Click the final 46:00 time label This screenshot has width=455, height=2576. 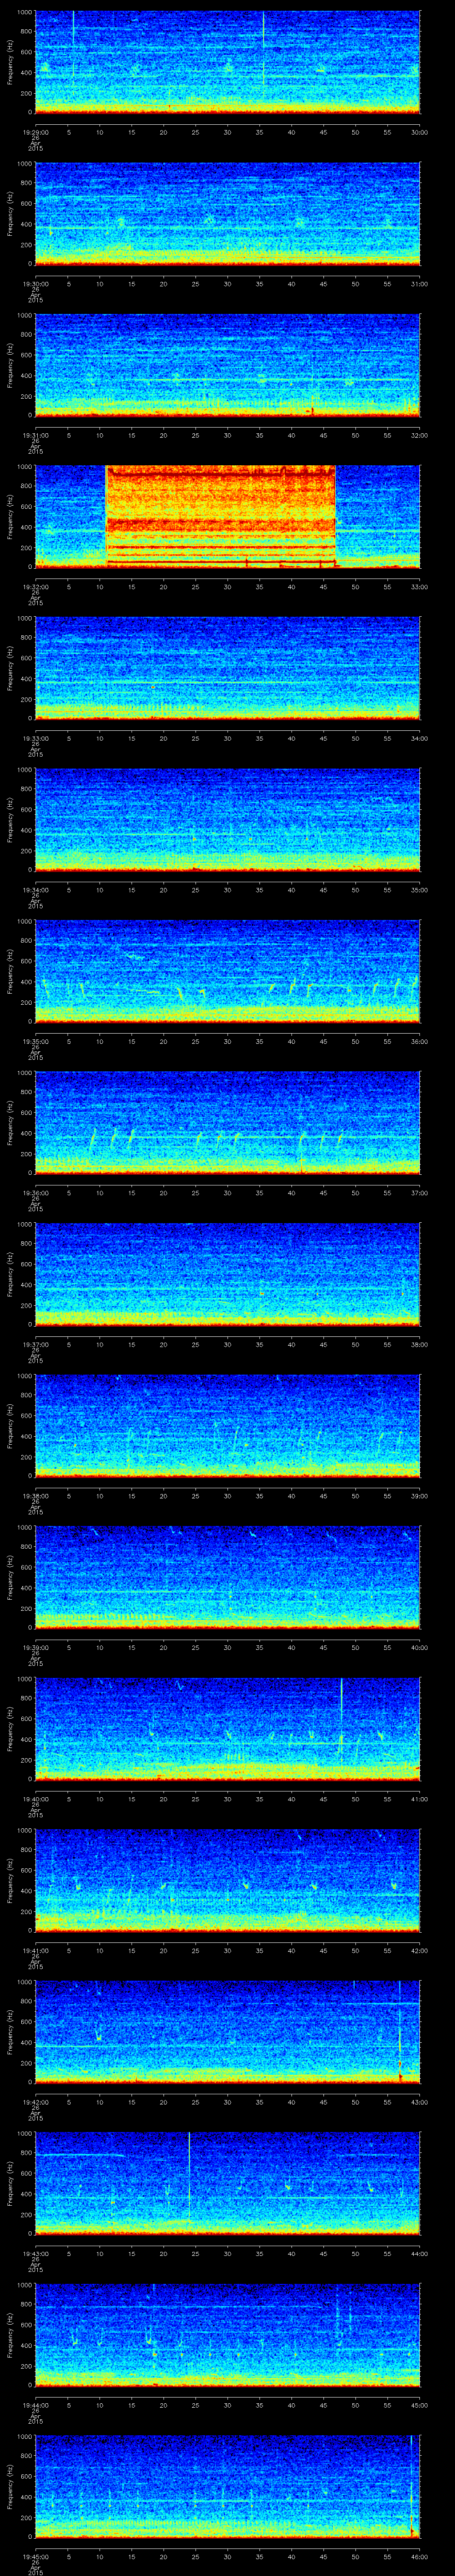pos(419,2556)
